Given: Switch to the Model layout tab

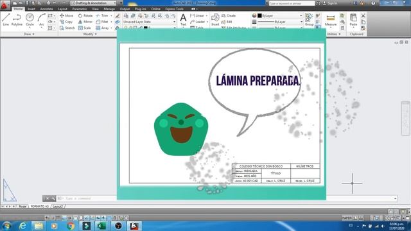Looking at the screenshot, I should point(22,207).
